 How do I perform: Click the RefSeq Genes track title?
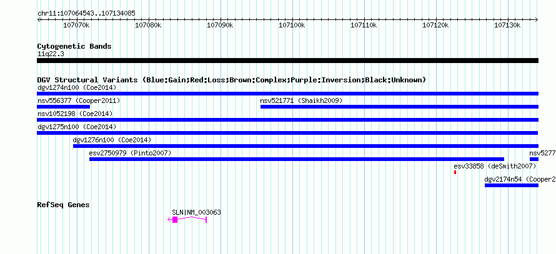point(64,205)
